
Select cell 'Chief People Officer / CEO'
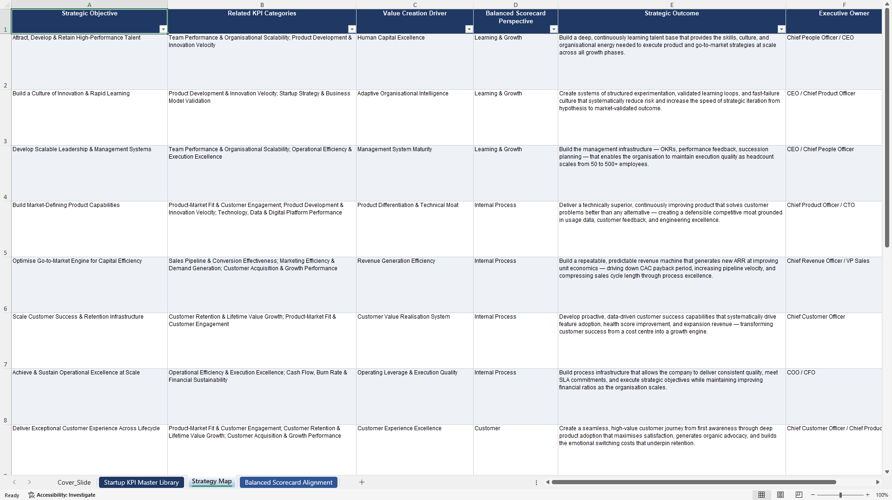tap(834, 61)
